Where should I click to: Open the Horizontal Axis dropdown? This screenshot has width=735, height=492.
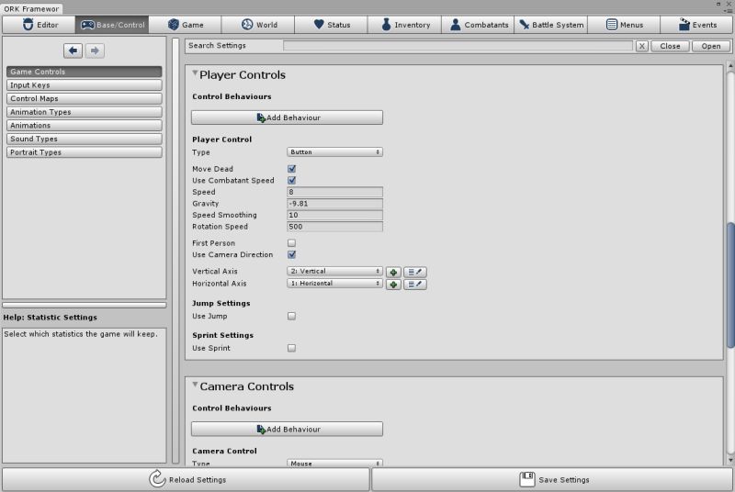[x=334, y=284]
